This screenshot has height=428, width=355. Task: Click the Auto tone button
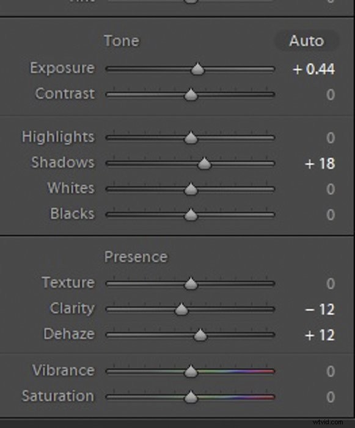coord(307,41)
